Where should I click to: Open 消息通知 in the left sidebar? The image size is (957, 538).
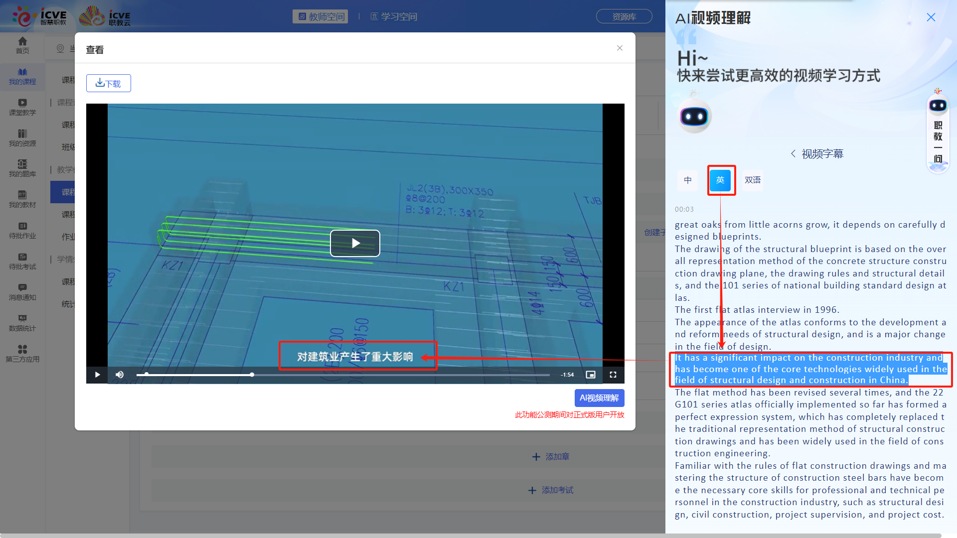22,292
